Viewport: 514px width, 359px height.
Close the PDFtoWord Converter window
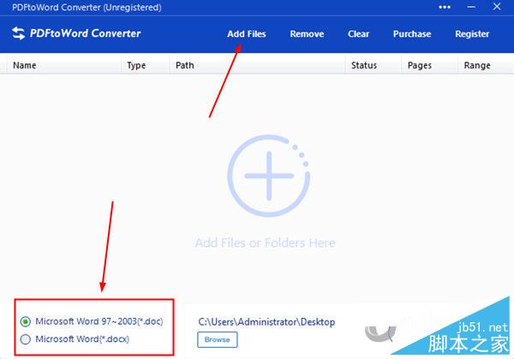pos(497,7)
